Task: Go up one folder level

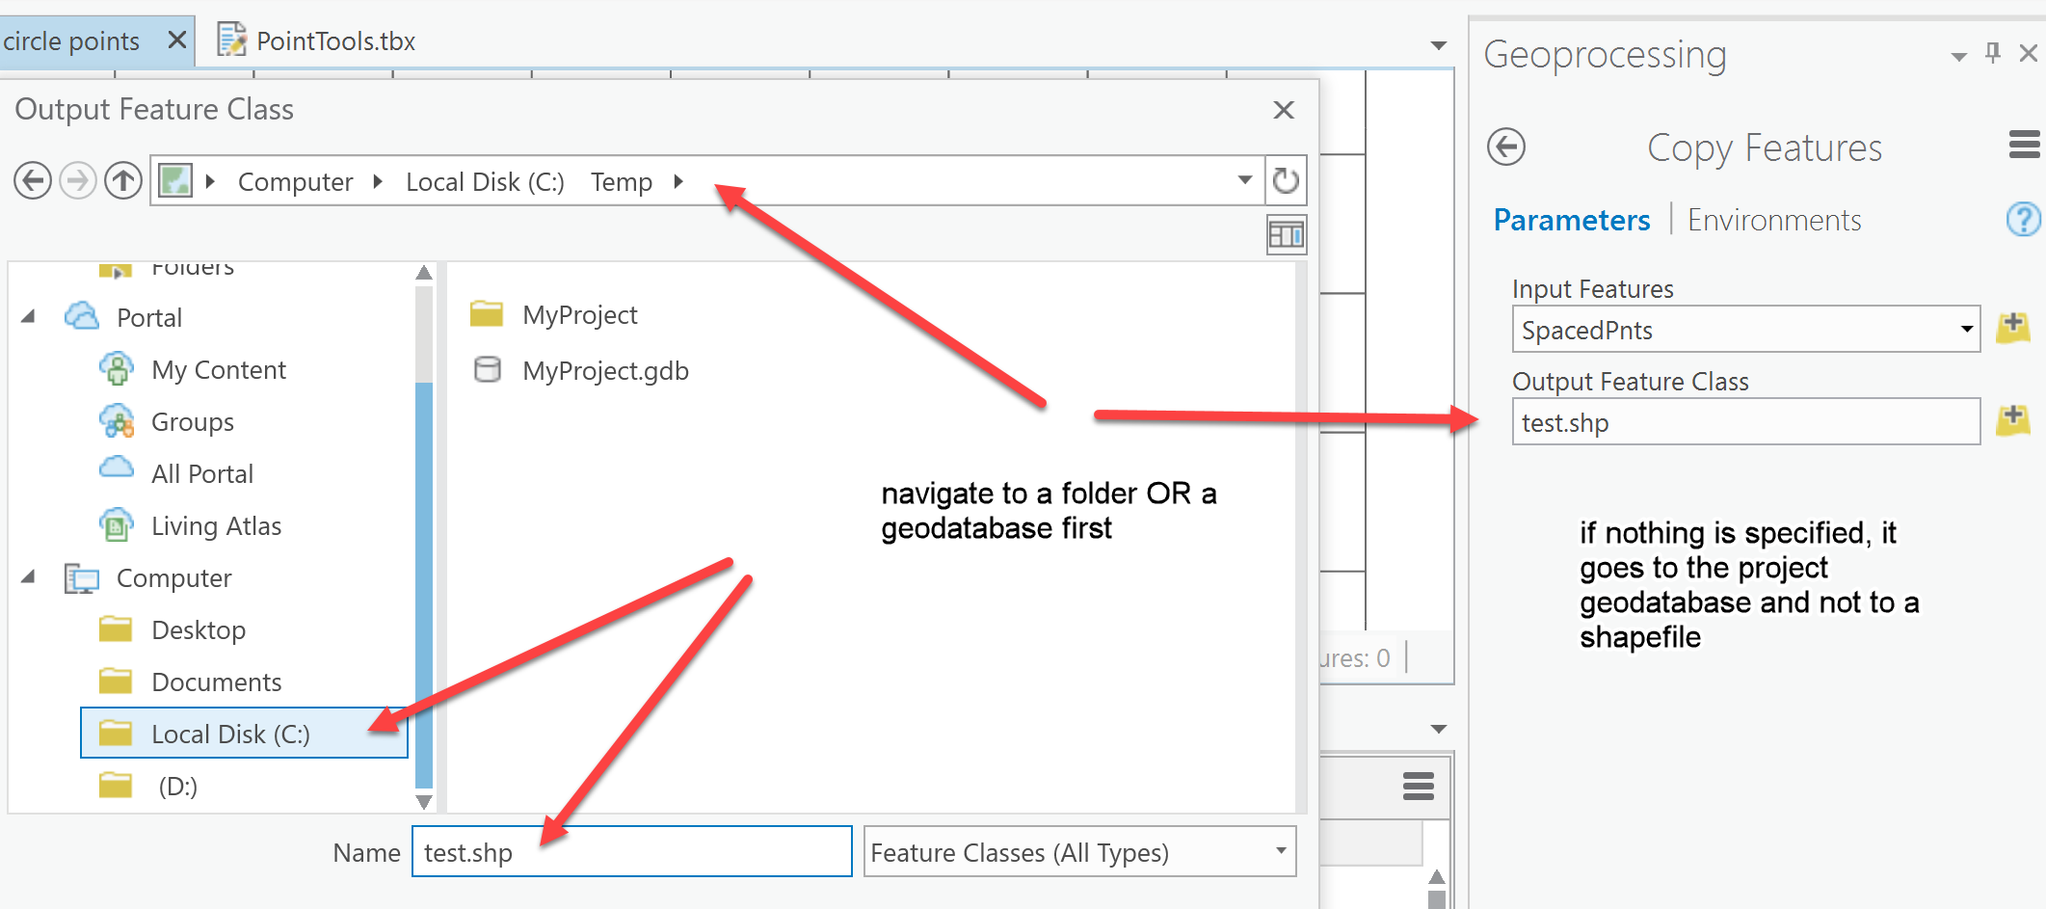Action: coord(123,180)
